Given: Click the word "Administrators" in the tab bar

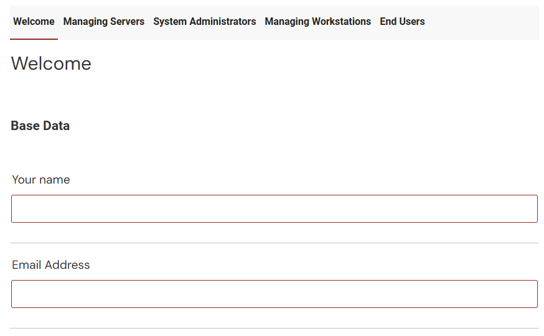Looking at the screenshot, I should (225, 22).
